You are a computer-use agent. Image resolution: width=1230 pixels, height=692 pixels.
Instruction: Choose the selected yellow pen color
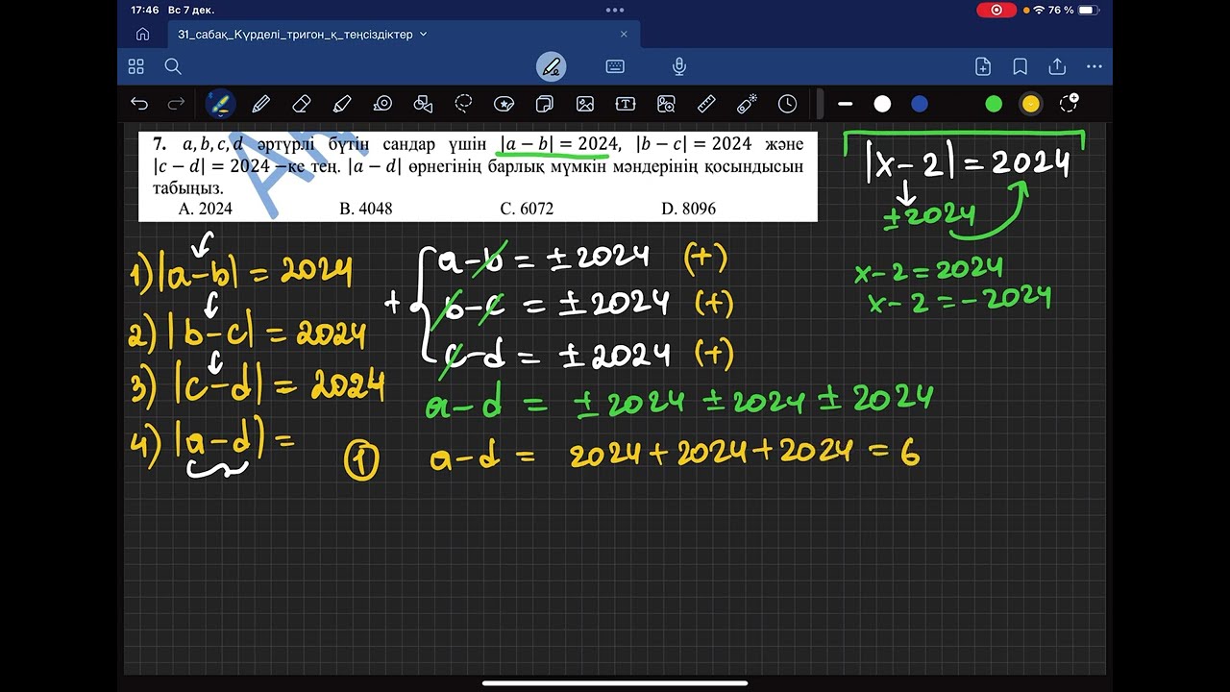(1031, 104)
